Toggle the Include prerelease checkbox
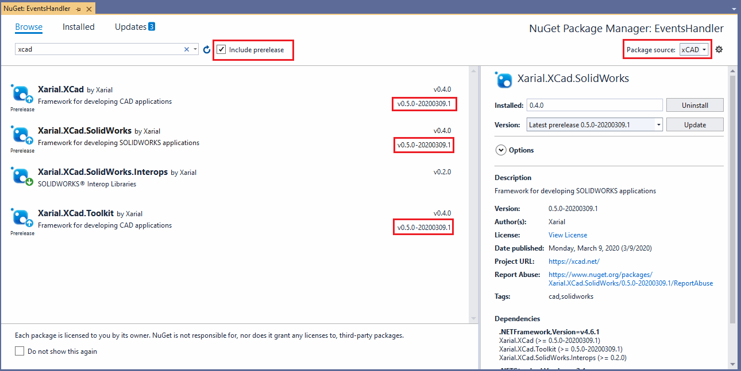This screenshot has height=371, width=741. pyautogui.click(x=221, y=50)
